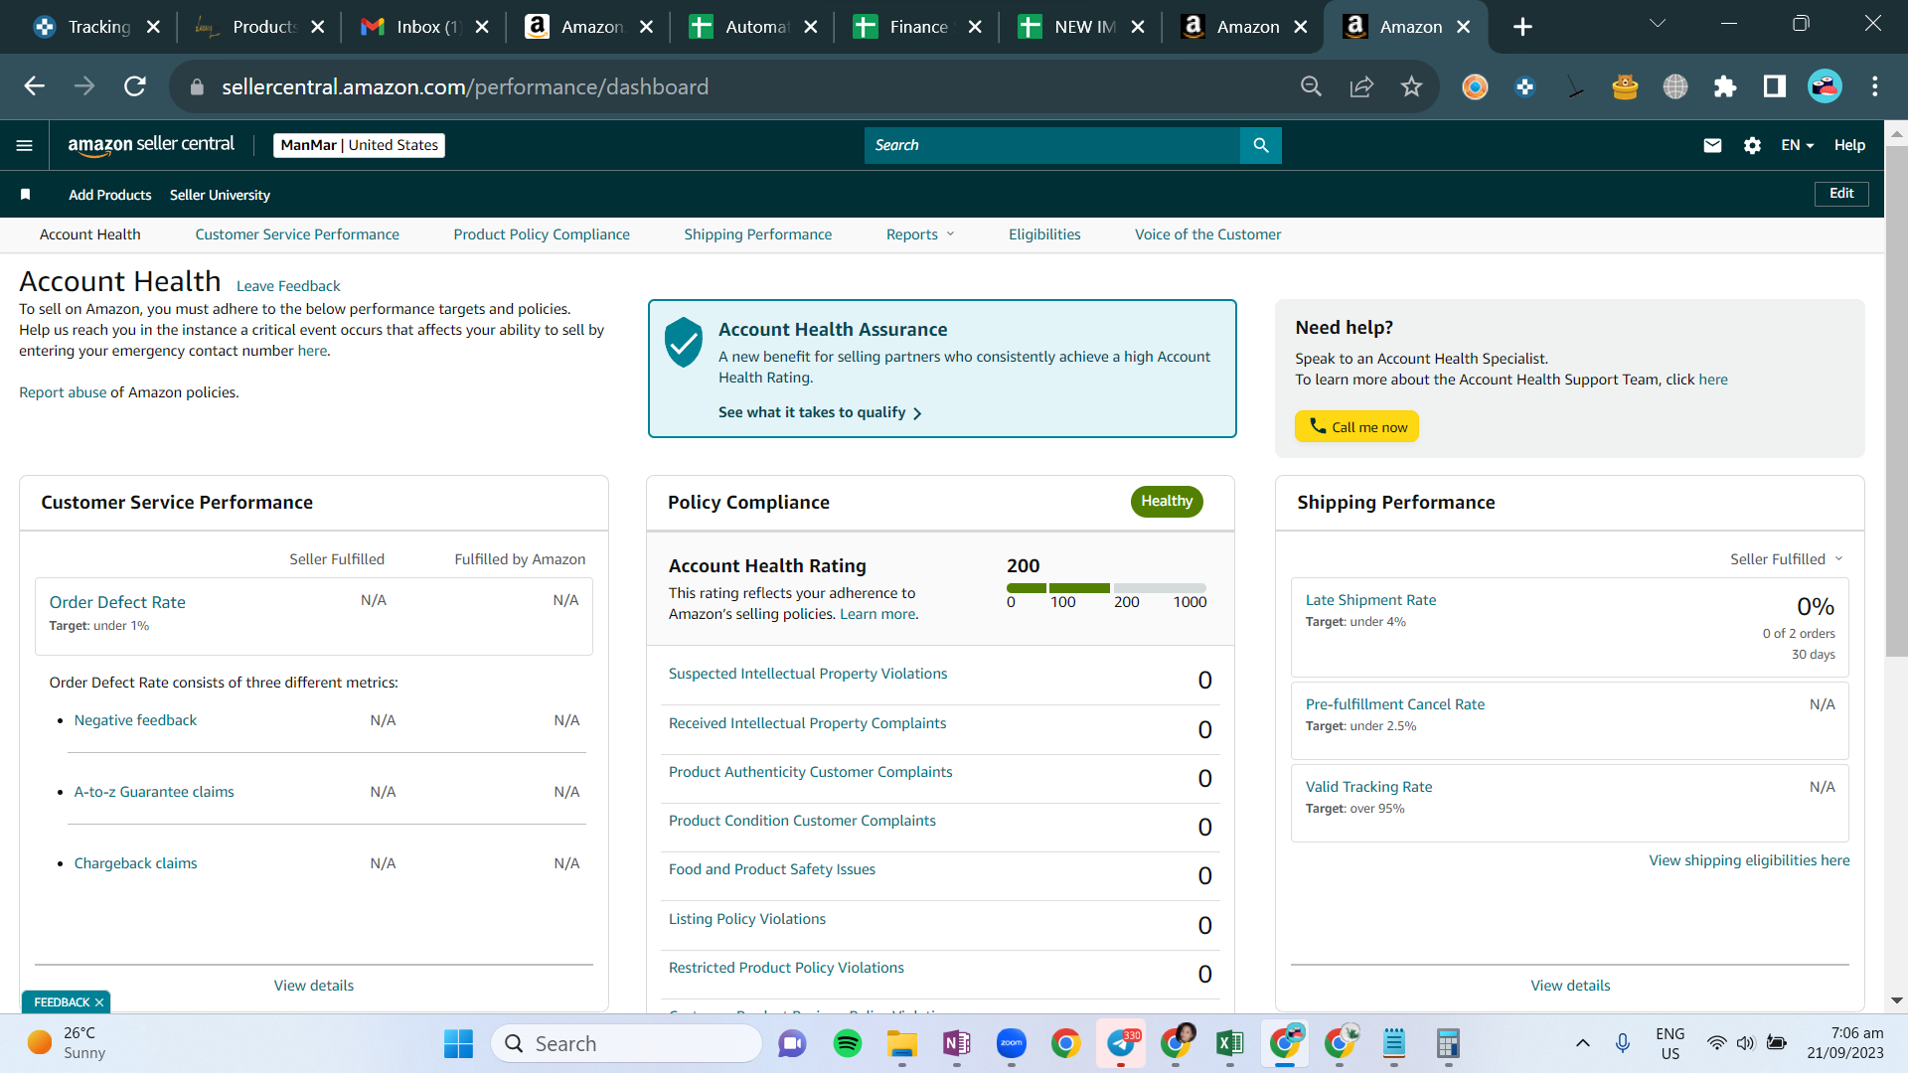Open Valid Tracking Rate link
This screenshot has height=1073, width=1908.
[x=1368, y=787]
